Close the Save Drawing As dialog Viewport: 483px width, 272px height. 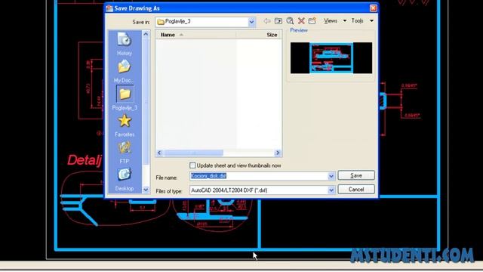[x=373, y=8]
